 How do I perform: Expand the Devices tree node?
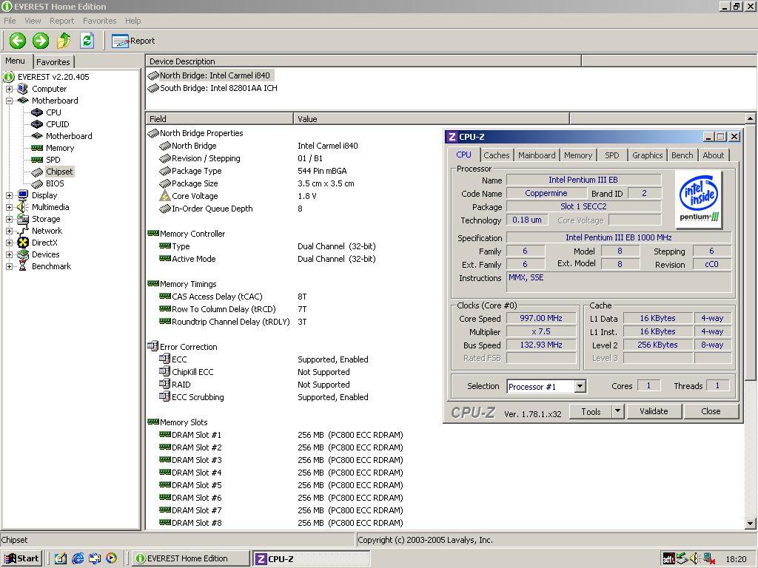coord(9,254)
